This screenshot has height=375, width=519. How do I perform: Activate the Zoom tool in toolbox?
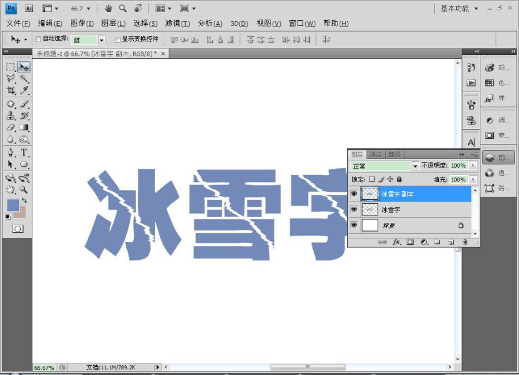click(24, 190)
